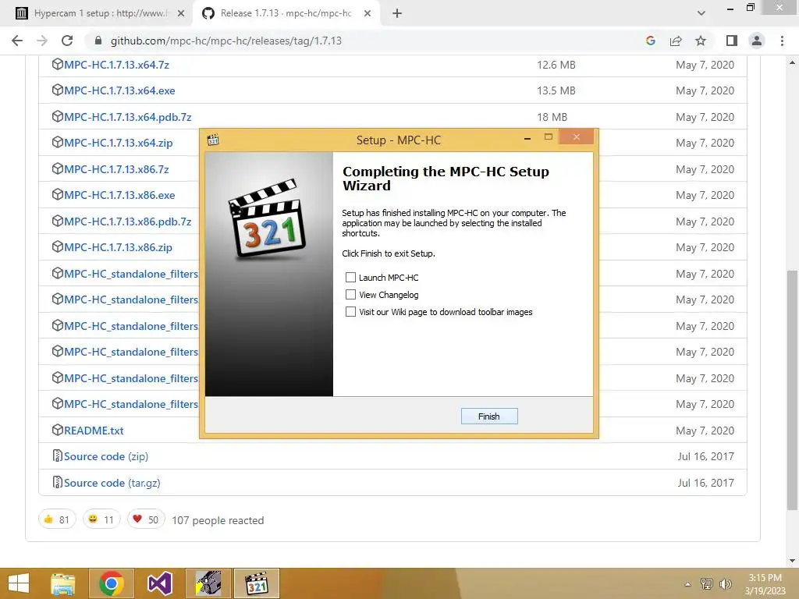Select the Release 1.7.13 mpc-hc tab
Viewport: 799px width, 599px height.
pos(286,13)
